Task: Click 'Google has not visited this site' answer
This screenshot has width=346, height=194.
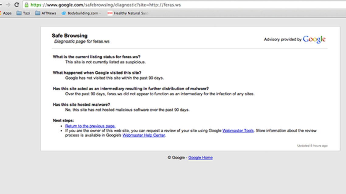Action: tap(114, 78)
